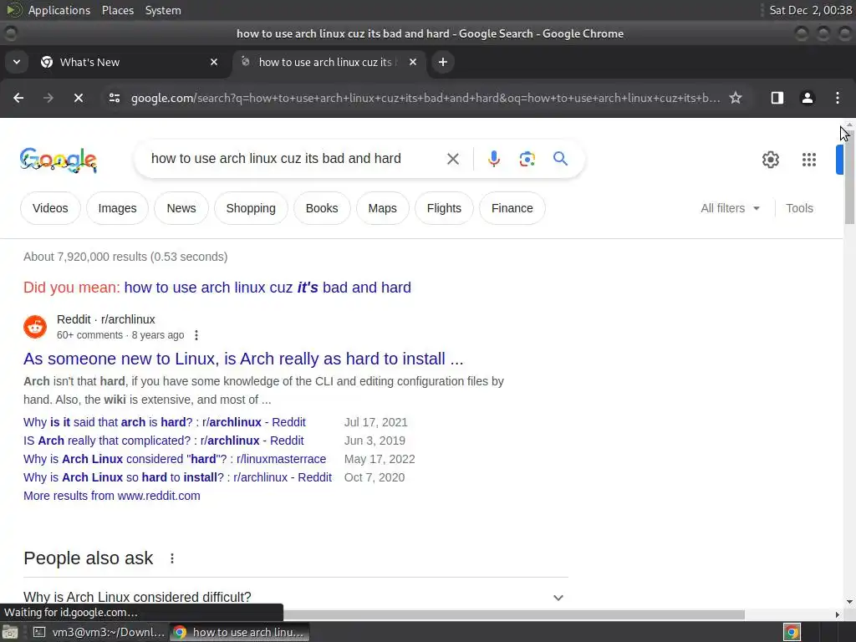Open the System menu in top panel
The height and width of the screenshot is (642, 856).
(163, 10)
